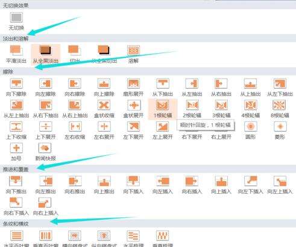Apply the 4根轮辐 wheel transition

(251, 109)
